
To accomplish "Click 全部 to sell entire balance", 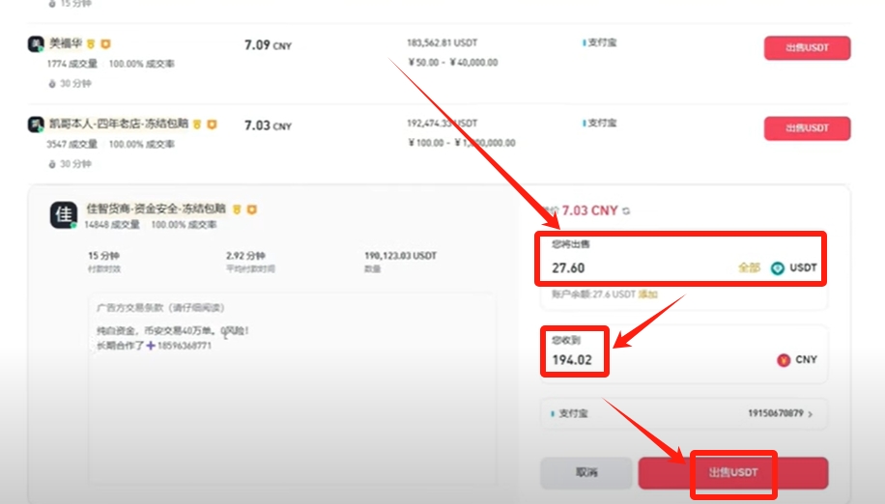I will click(749, 267).
